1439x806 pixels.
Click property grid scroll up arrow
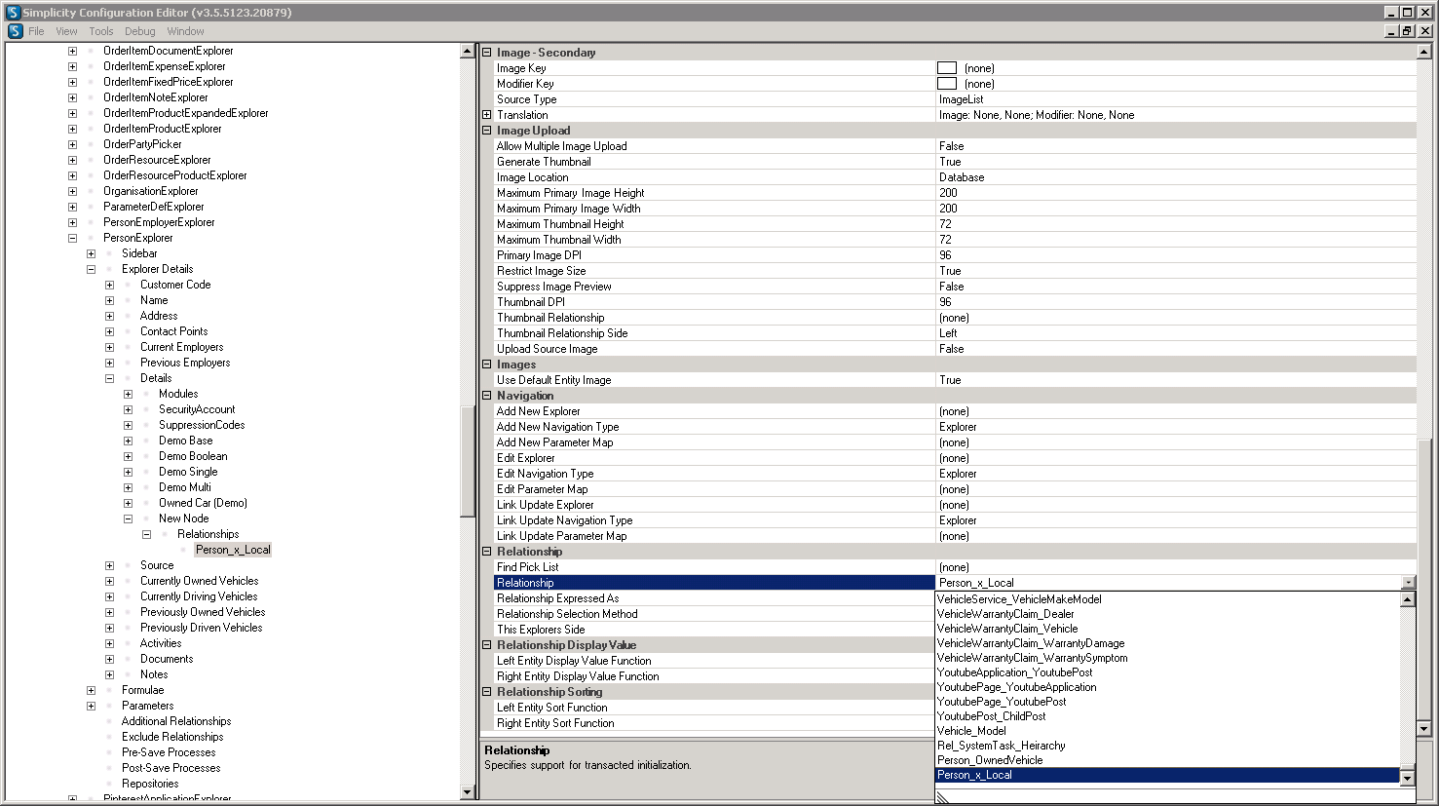coord(1423,52)
